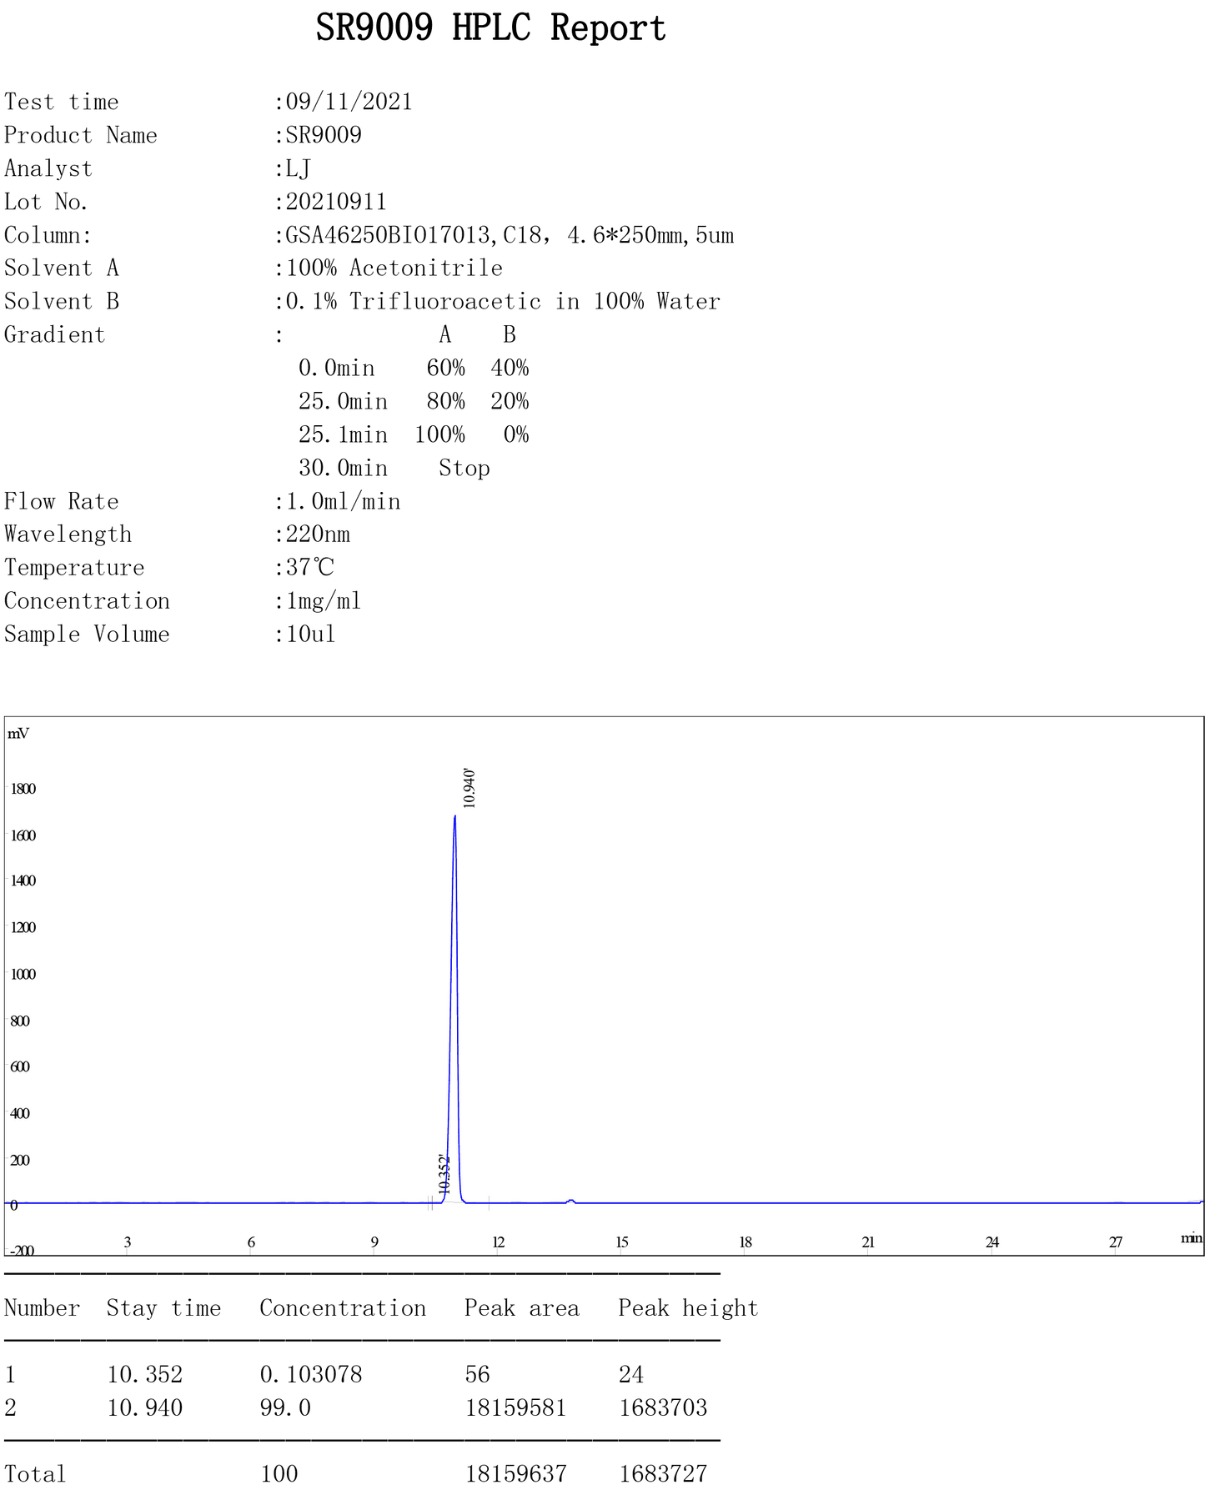Click the Total row label
1205x1490 pixels.
pyautogui.click(x=35, y=1474)
